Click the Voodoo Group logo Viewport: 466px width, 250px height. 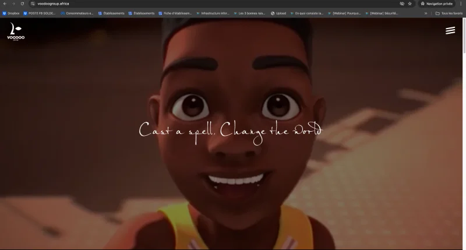tap(16, 32)
